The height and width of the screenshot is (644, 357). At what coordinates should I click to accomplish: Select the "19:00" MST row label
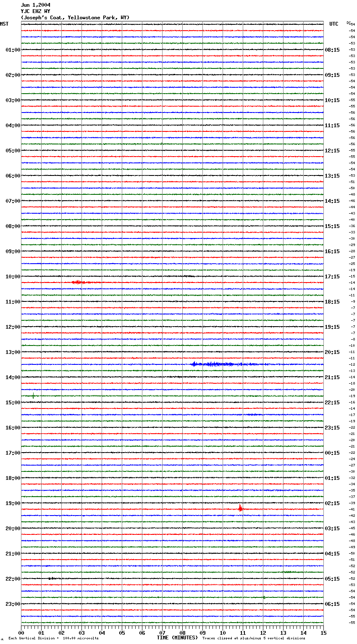[13, 503]
